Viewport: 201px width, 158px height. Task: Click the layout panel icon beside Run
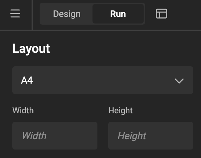161,13
